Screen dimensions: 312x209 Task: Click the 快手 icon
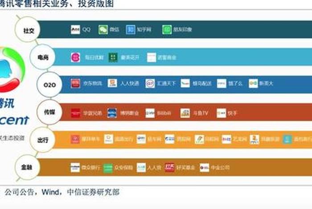click(221, 113)
